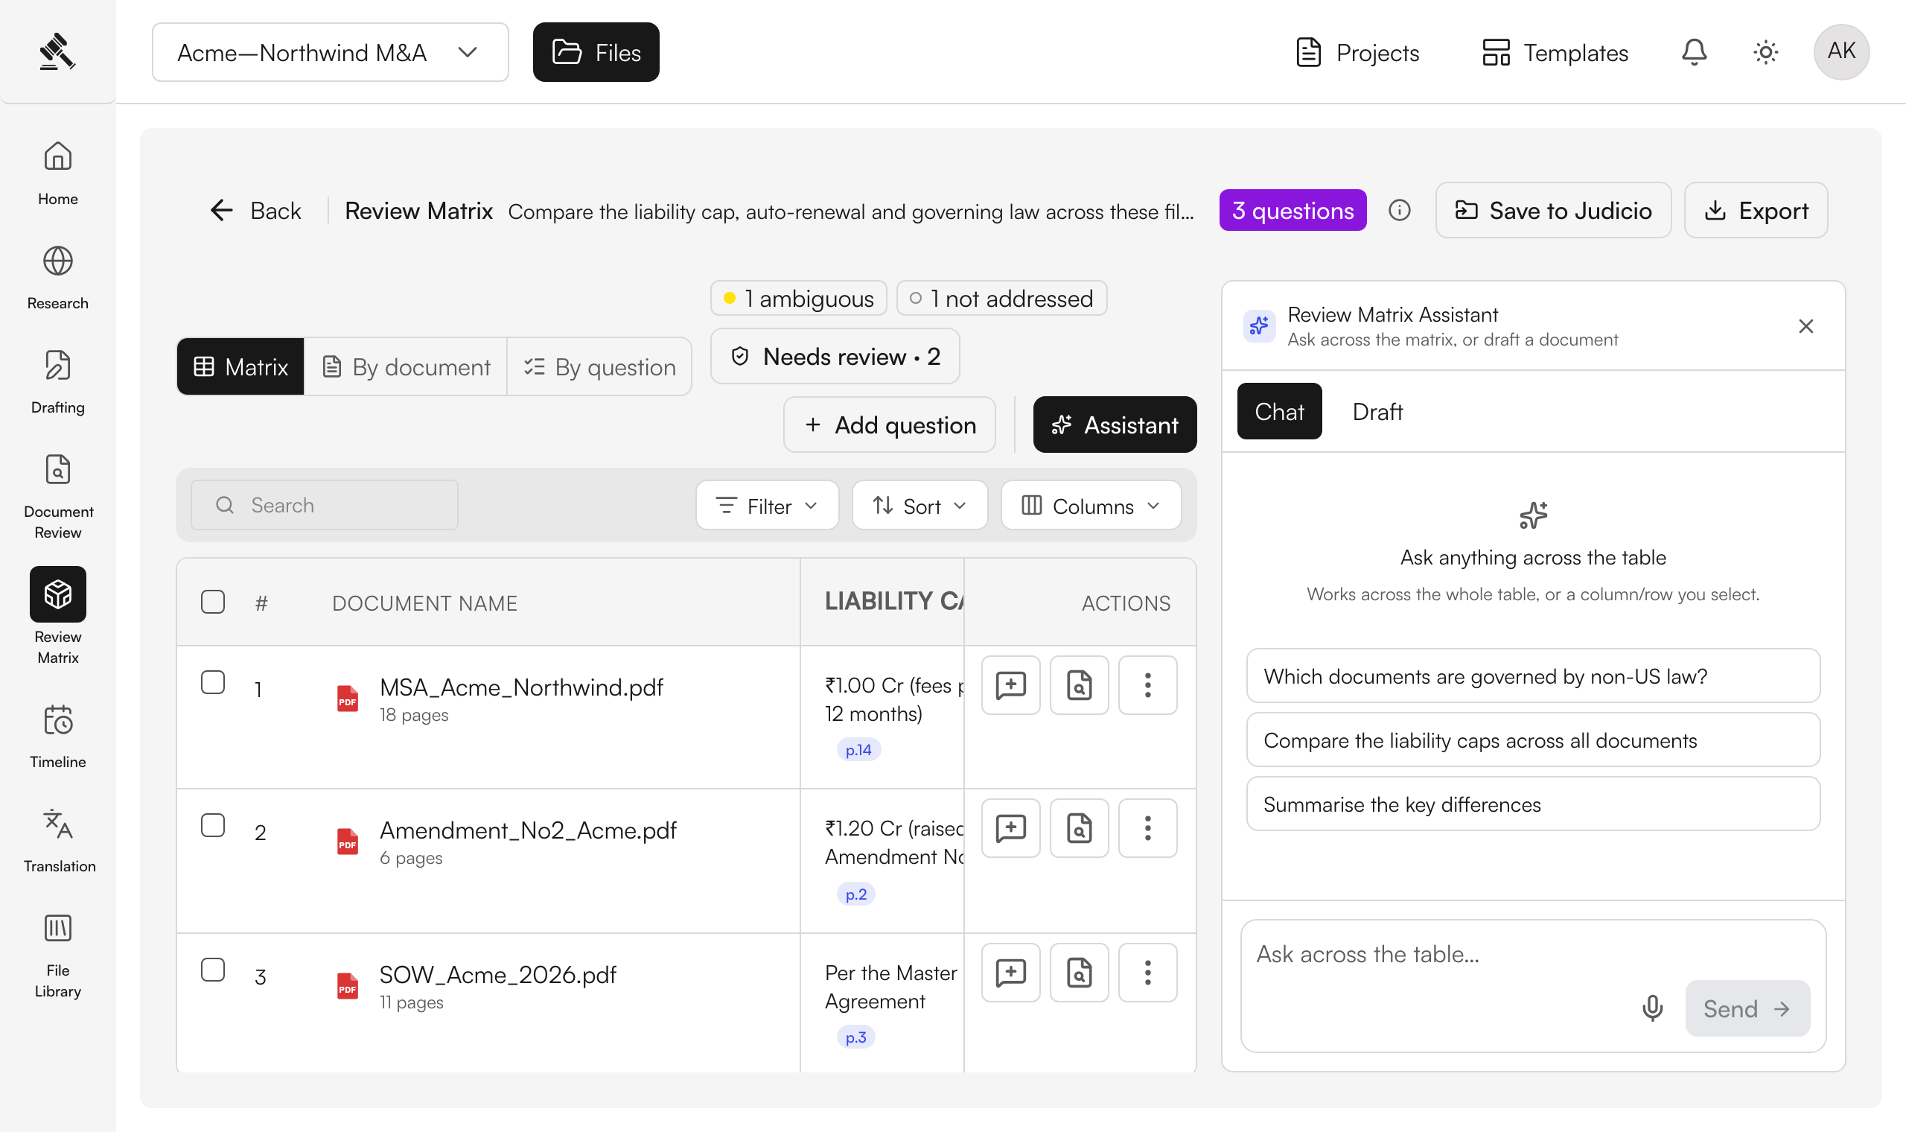
Task: Open notifications bell
Action: coord(1694,52)
